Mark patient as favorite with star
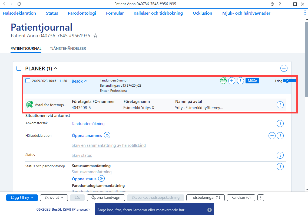Screen dimensions: 308x215 coord(95,35)
